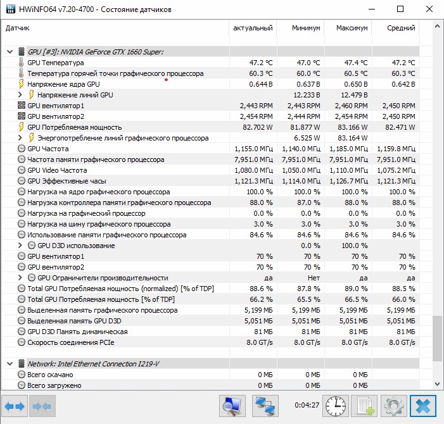Click the HWiNFO64 app icon in title bar

point(11,9)
